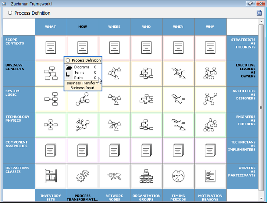Open the Scope Contexts What cell document icon
Image resolution: width=267 pixels, height=203 pixels.
pos(51,48)
